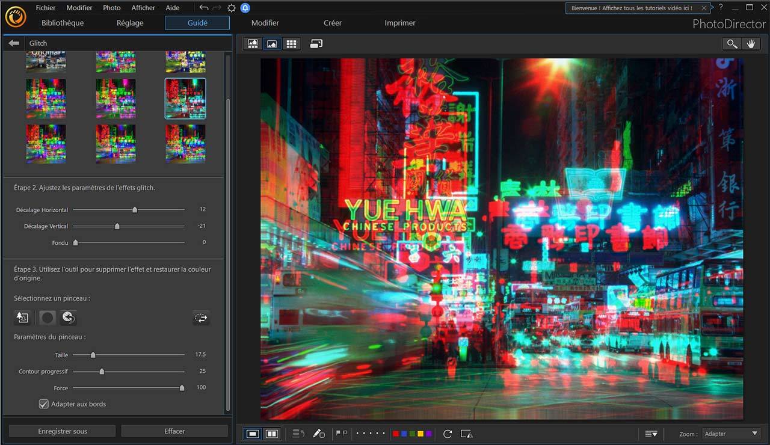This screenshot has height=445, width=770.
Task: Click the Bienvenue video tutorials banner text
Action: [x=631, y=8]
